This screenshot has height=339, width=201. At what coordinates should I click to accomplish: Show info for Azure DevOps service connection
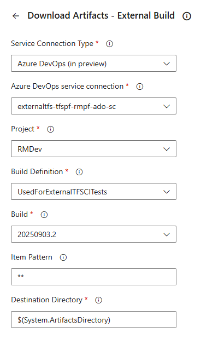click(140, 87)
